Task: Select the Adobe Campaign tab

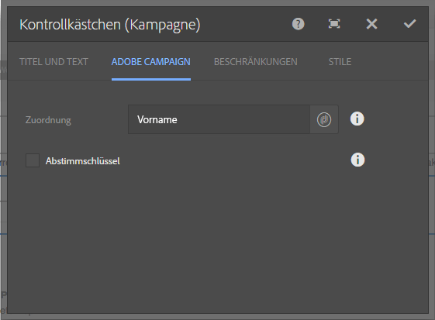Action: [x=151, y=61]
